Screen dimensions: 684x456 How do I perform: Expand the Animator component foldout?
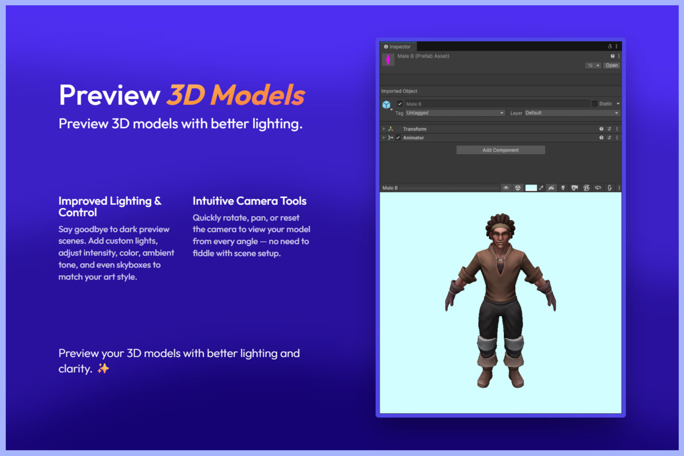pos(384,138)
